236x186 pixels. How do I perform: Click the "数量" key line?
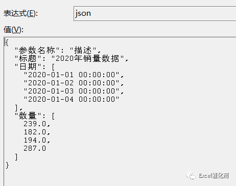click(x=35, y=116)
